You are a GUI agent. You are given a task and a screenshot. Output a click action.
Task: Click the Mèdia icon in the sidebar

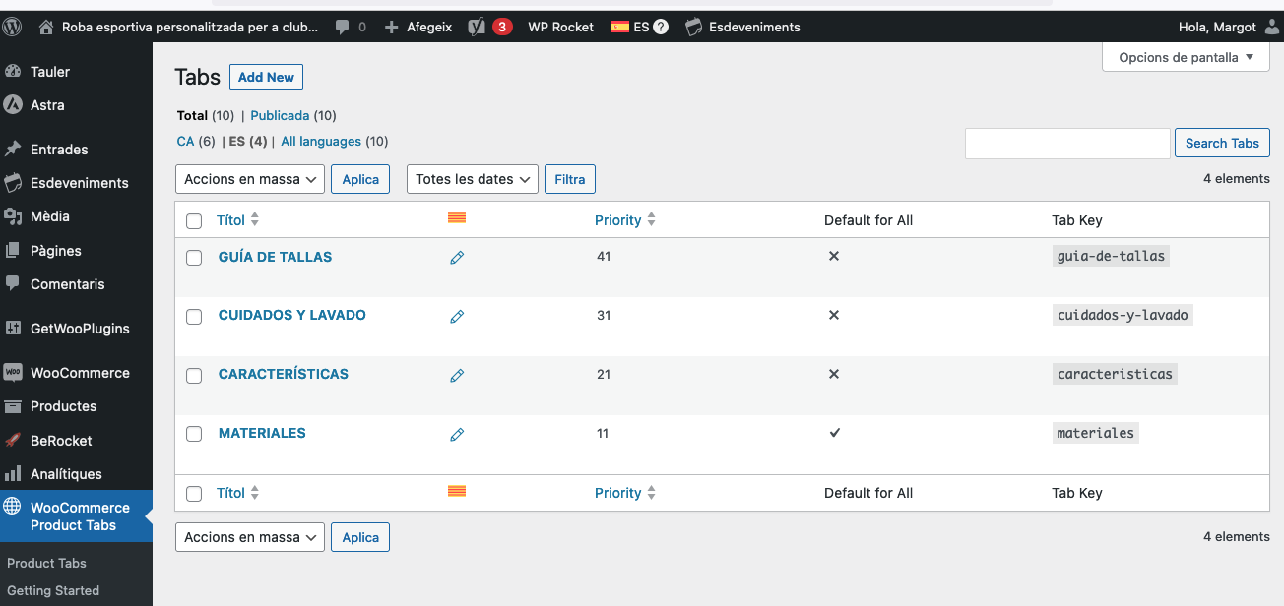tap(13, 216)
